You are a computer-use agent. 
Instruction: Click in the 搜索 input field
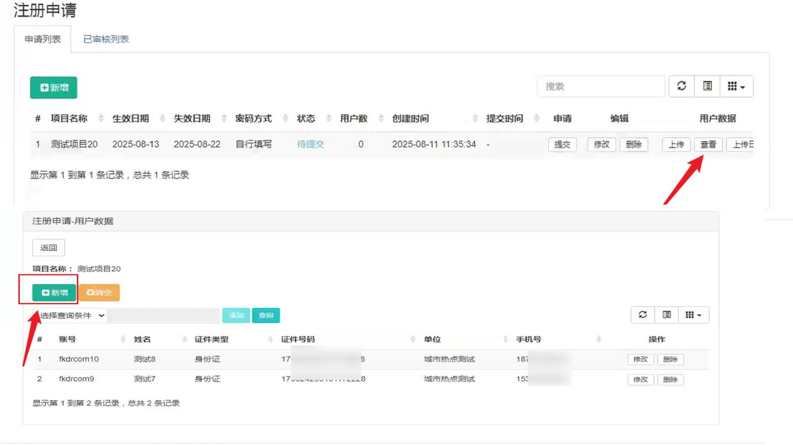click(x=601, y=86)
